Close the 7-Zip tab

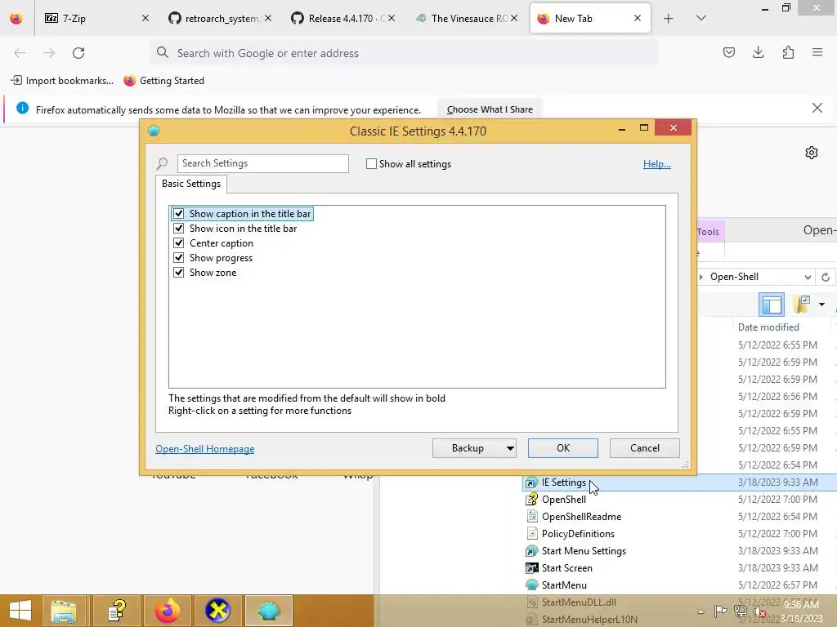pos(145,19)
